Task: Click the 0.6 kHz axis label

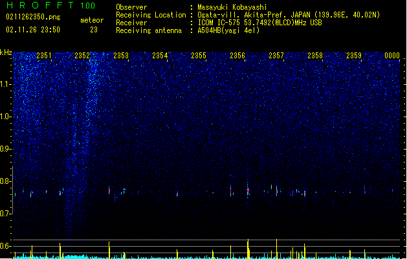Action: 5,246
